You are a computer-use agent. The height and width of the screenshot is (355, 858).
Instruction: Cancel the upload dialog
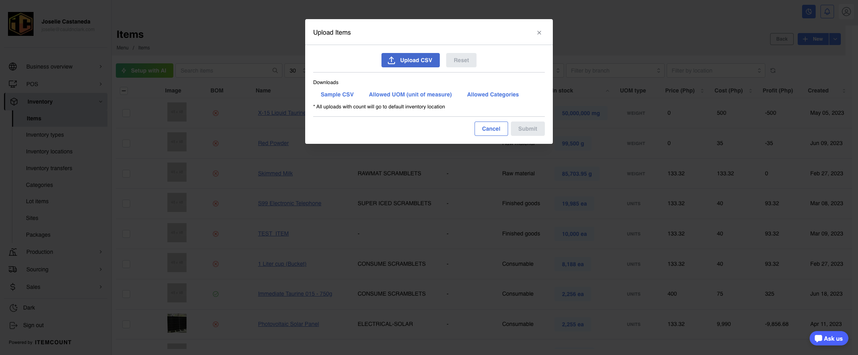click(491, 129)
